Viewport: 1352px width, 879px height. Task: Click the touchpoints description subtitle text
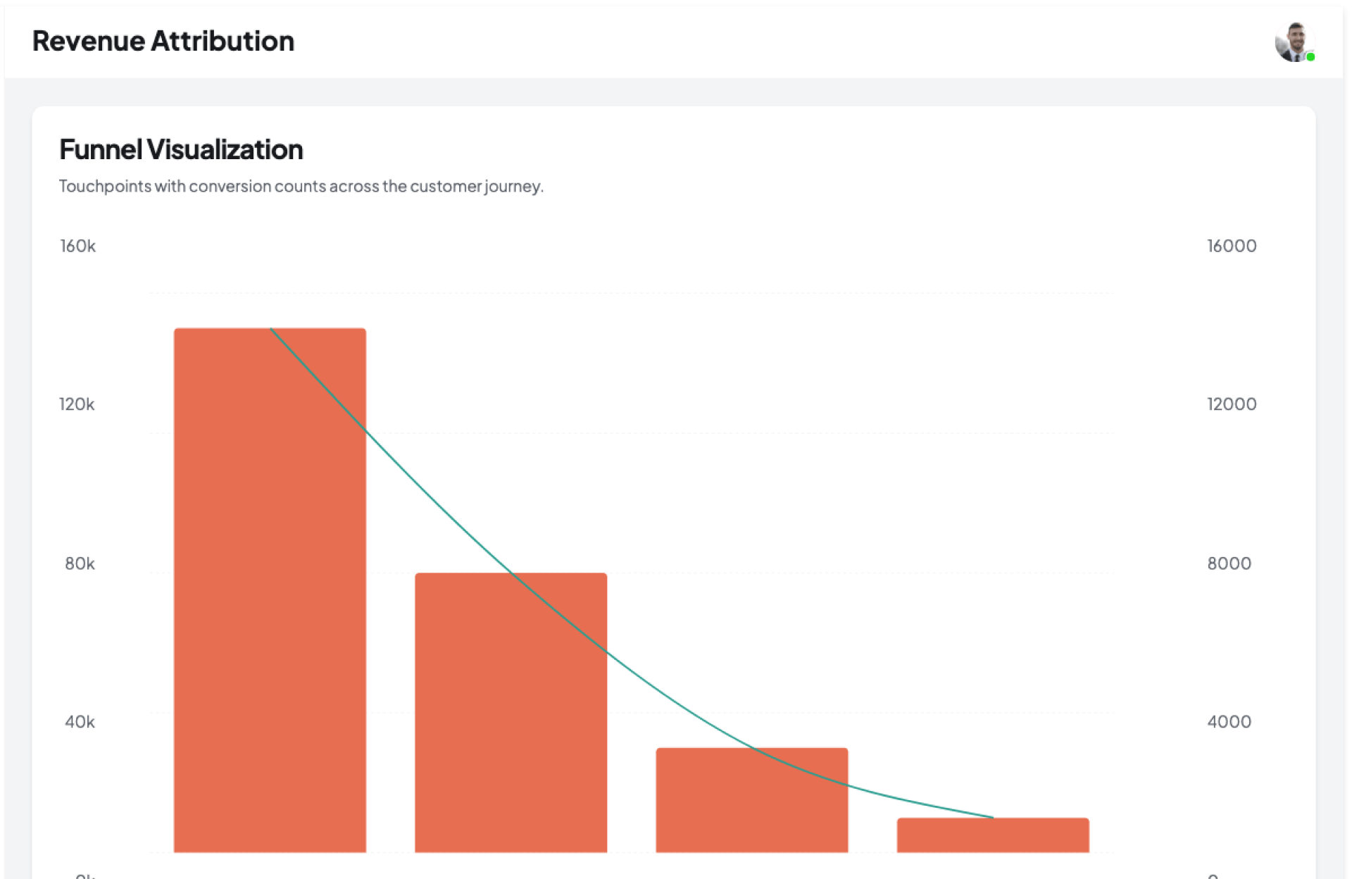click(x=301, y=187)
